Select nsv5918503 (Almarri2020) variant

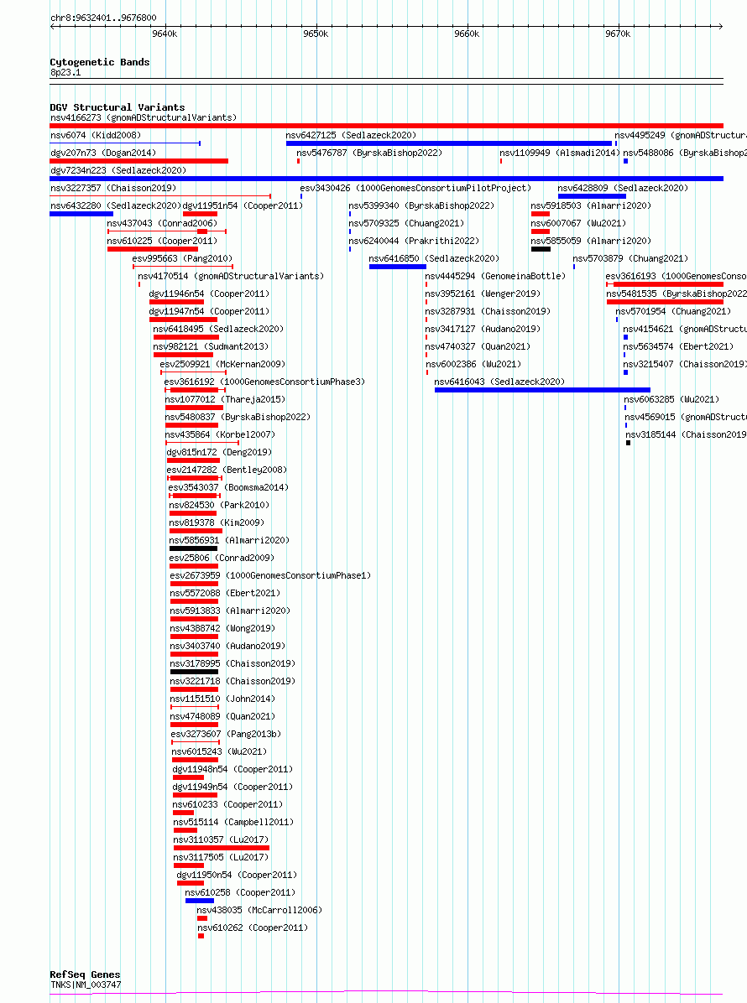(x=591, y=206)
